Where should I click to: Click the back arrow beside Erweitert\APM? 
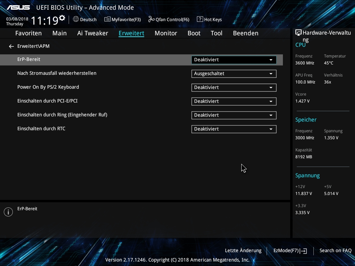point(11,46)
